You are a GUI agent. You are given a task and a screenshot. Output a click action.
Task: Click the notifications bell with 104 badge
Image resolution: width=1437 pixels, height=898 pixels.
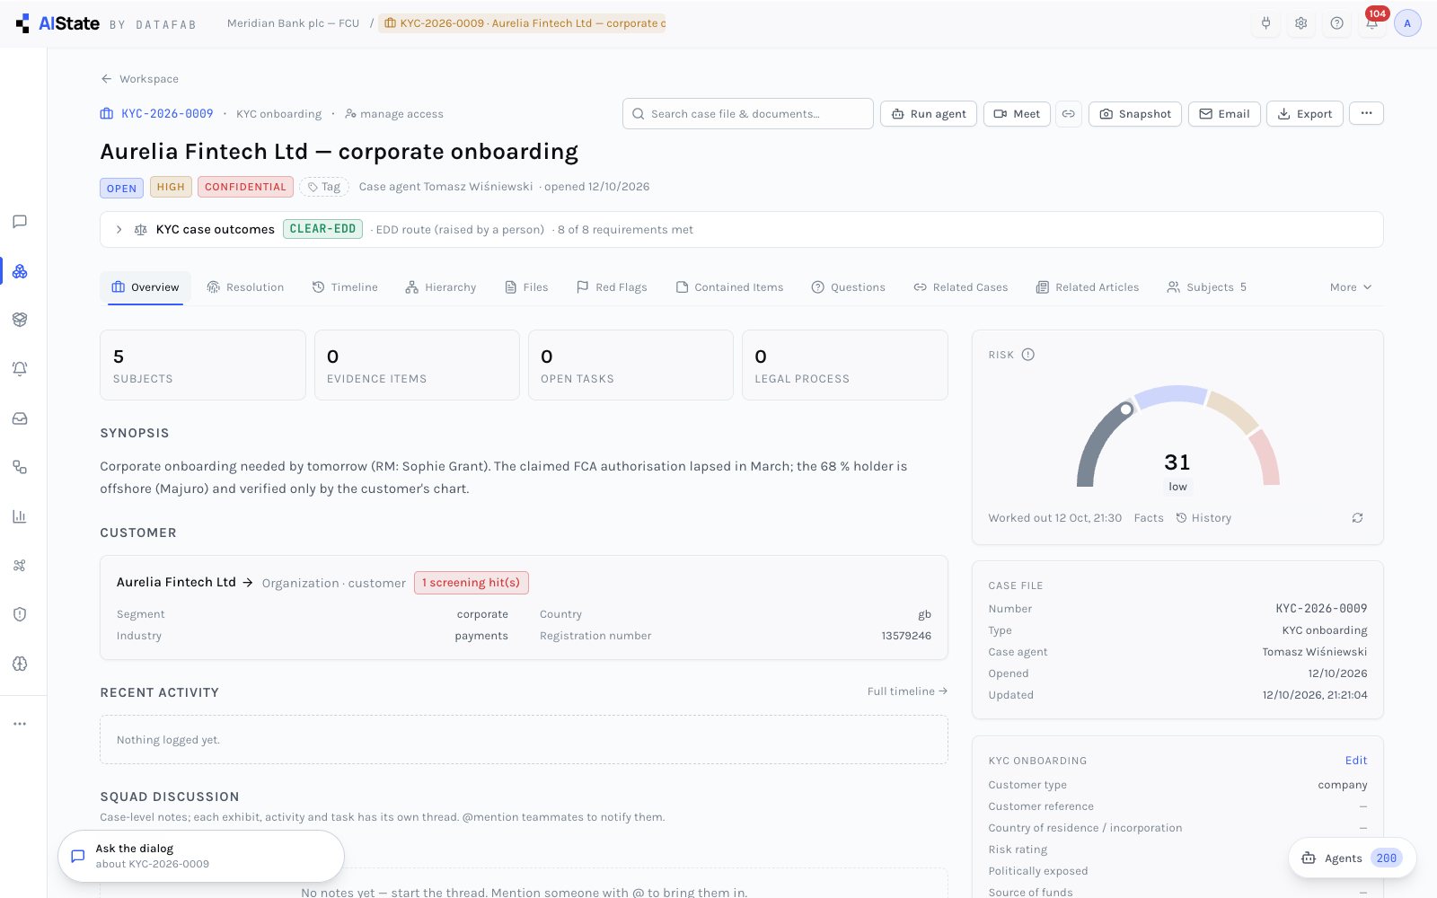tap(1372, 23)
